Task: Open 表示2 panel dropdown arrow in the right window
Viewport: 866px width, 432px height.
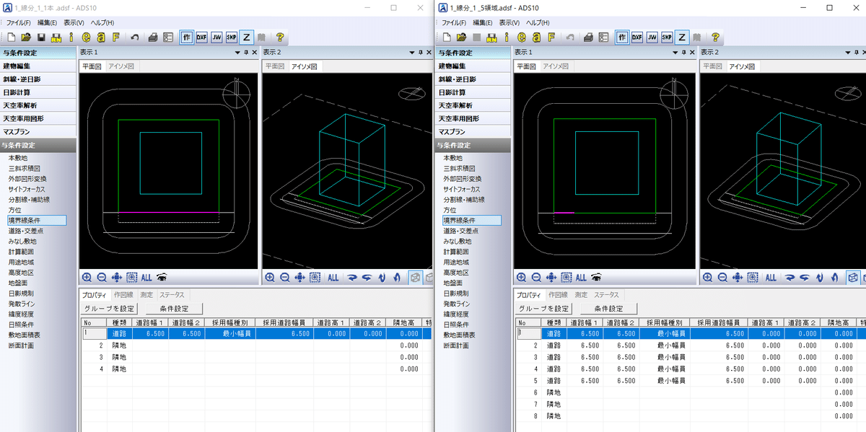Action: tap(849, 53)
